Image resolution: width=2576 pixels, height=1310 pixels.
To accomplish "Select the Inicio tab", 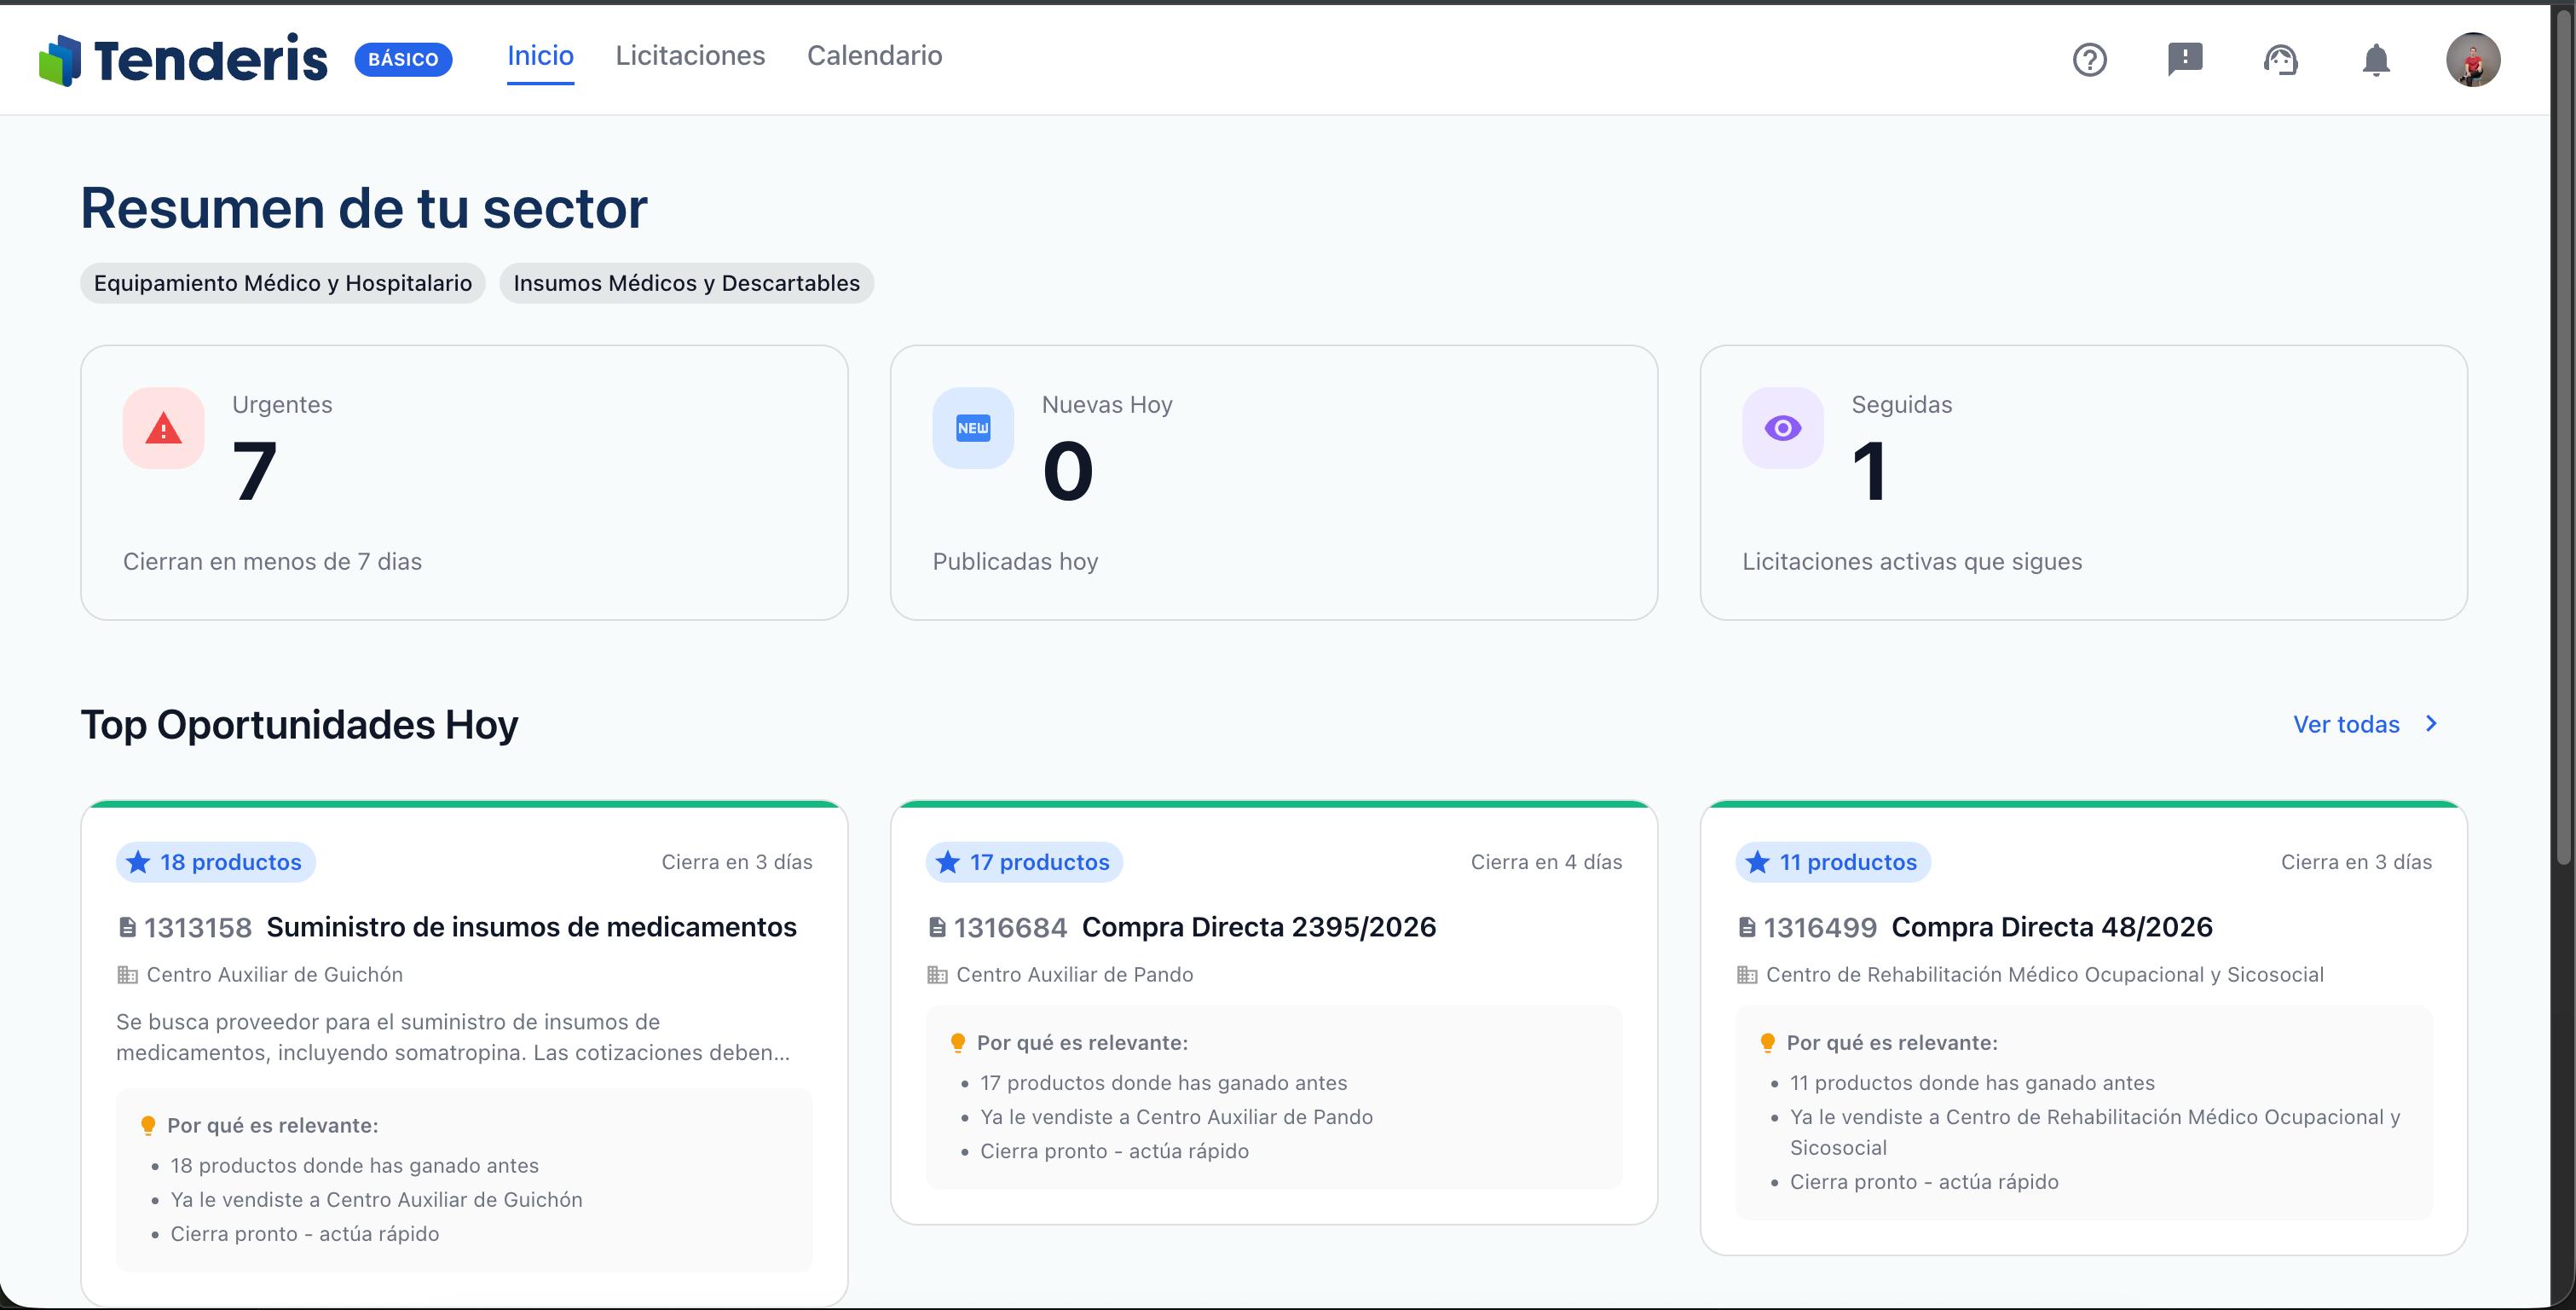I will pyautogui.click(x=540, y=56).
